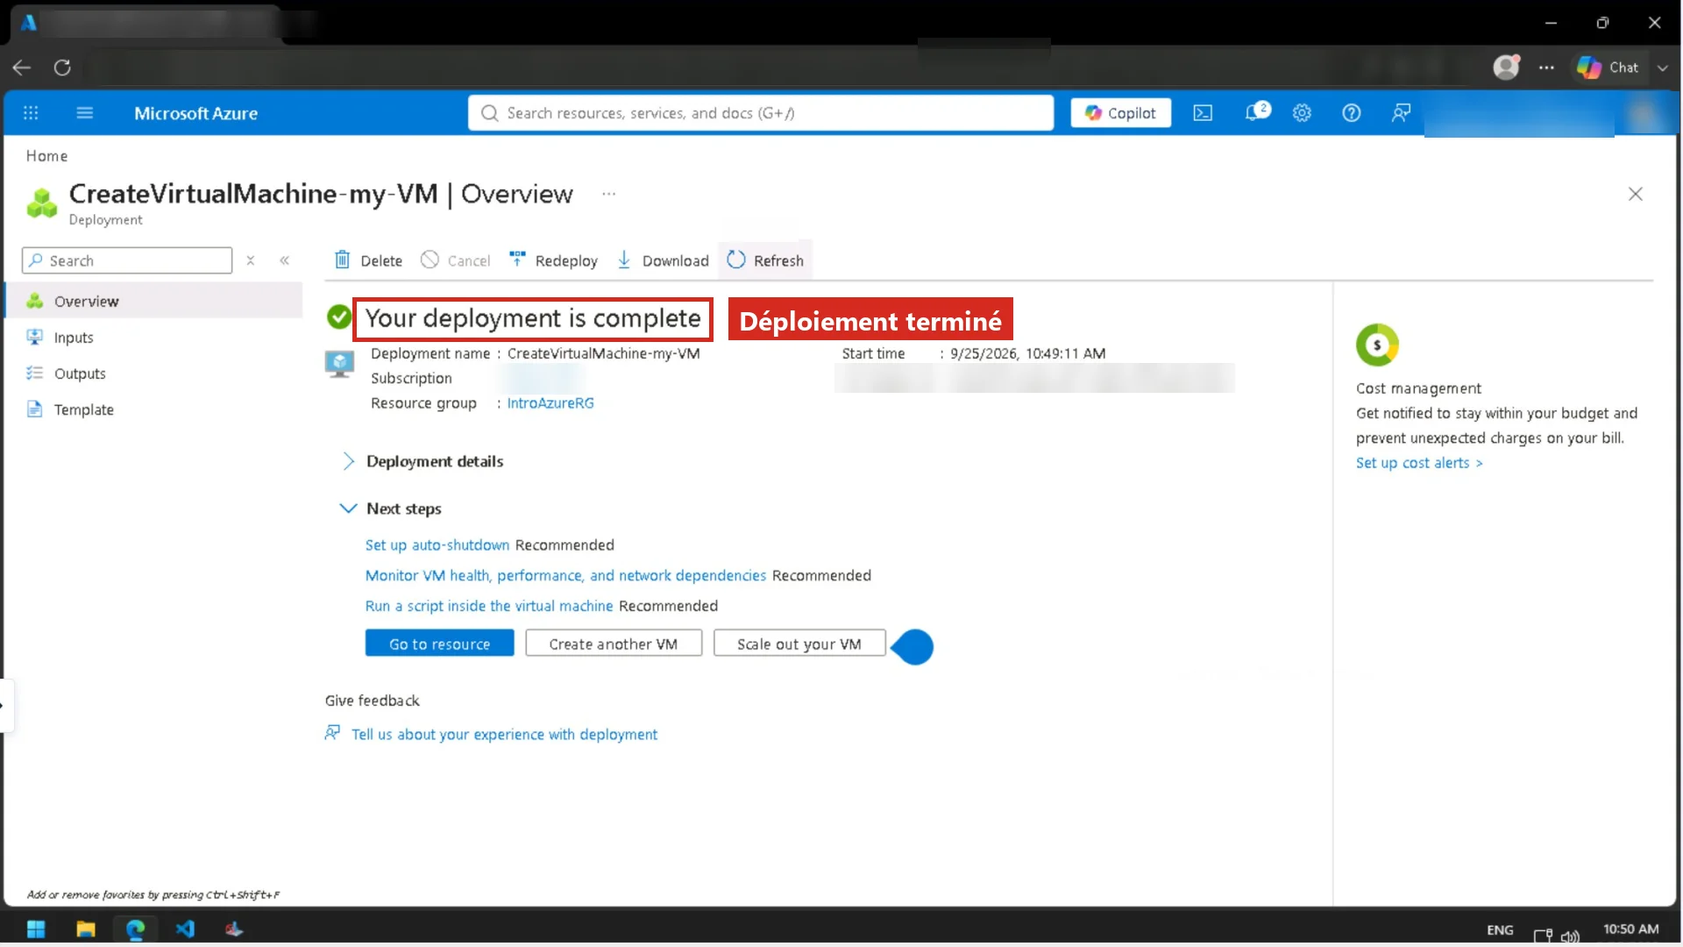Click Set up cost alerts link
This screenshot has width=1683, height=947.
pos(1419,463)
